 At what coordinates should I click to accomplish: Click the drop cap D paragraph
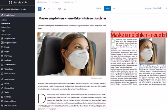(72, 100)
